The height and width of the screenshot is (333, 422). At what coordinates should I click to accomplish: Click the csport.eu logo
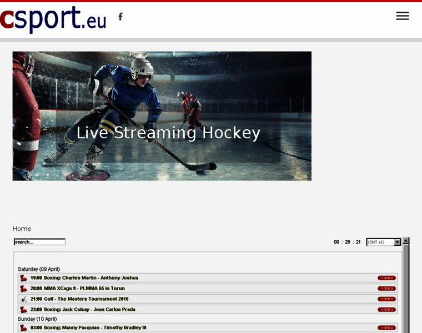click(x=53, y=19)
